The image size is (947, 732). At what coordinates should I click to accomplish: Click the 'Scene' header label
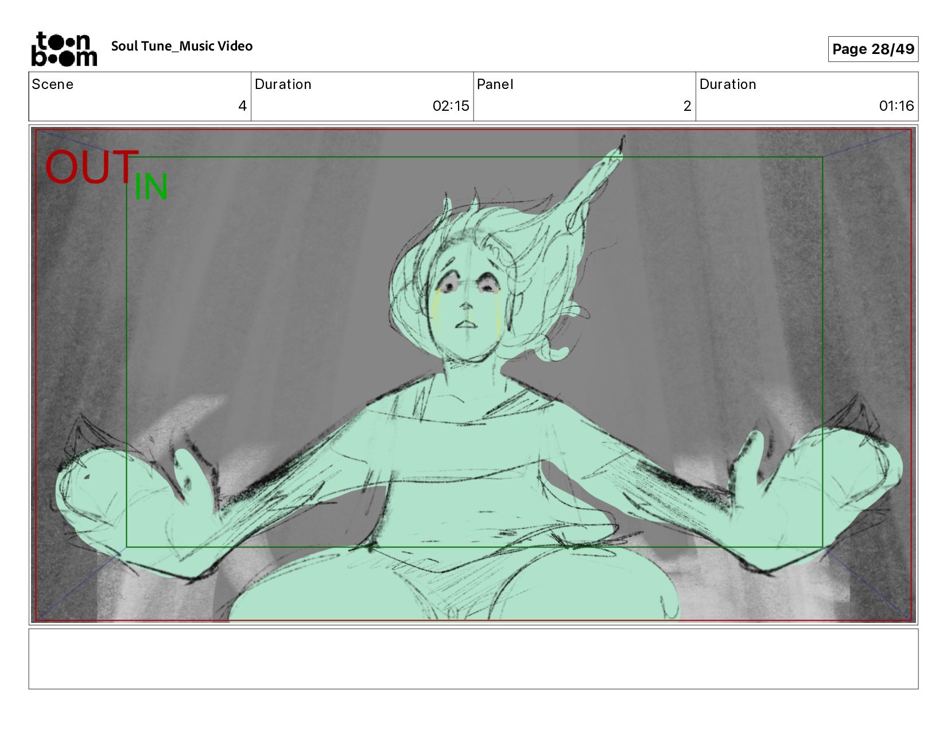click(x=53, y=84)
